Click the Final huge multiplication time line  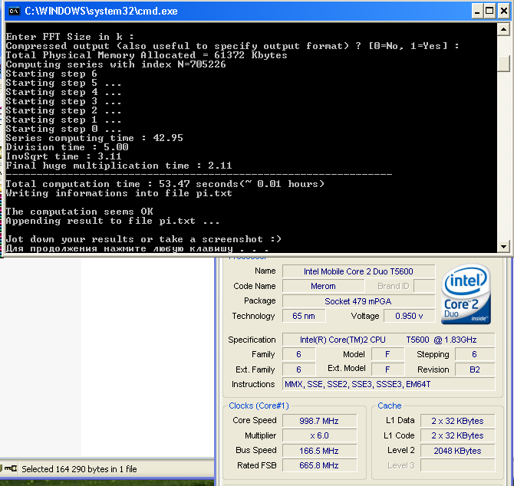click(x=119, y=166)
